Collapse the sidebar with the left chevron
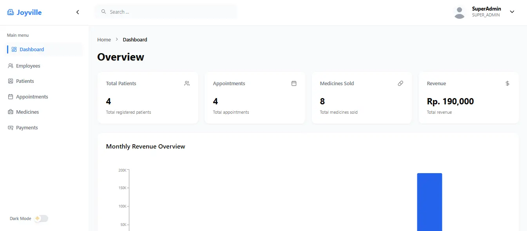Viewport: 527px width, 231px height. (78, 12)
